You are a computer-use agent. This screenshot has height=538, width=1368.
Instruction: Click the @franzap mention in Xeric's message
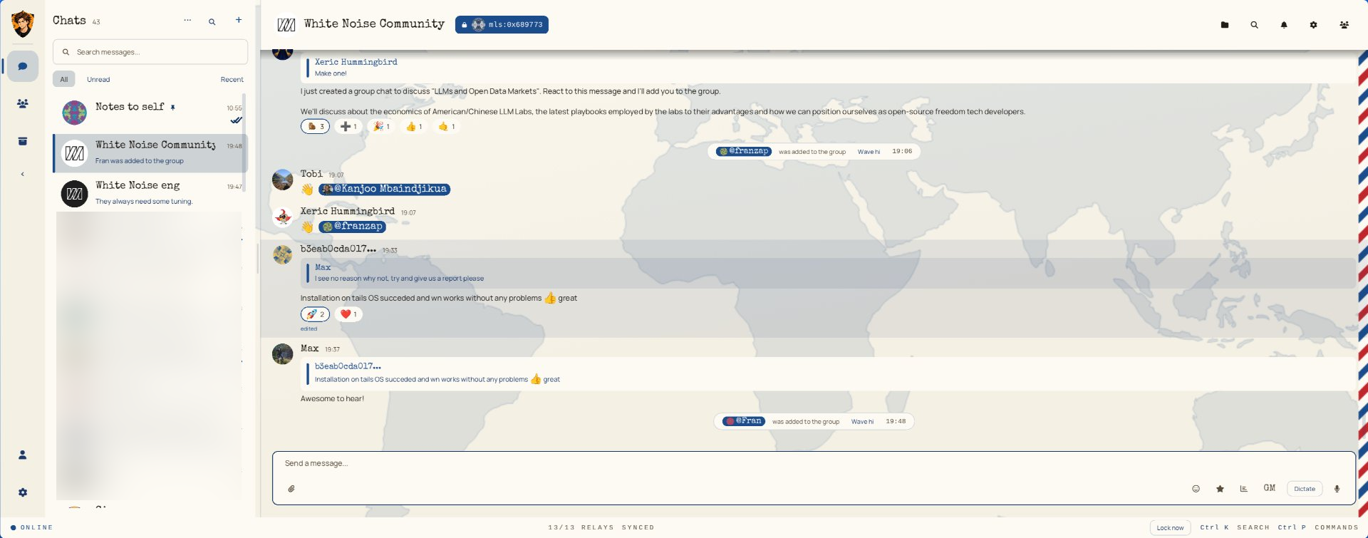point(352,227)
